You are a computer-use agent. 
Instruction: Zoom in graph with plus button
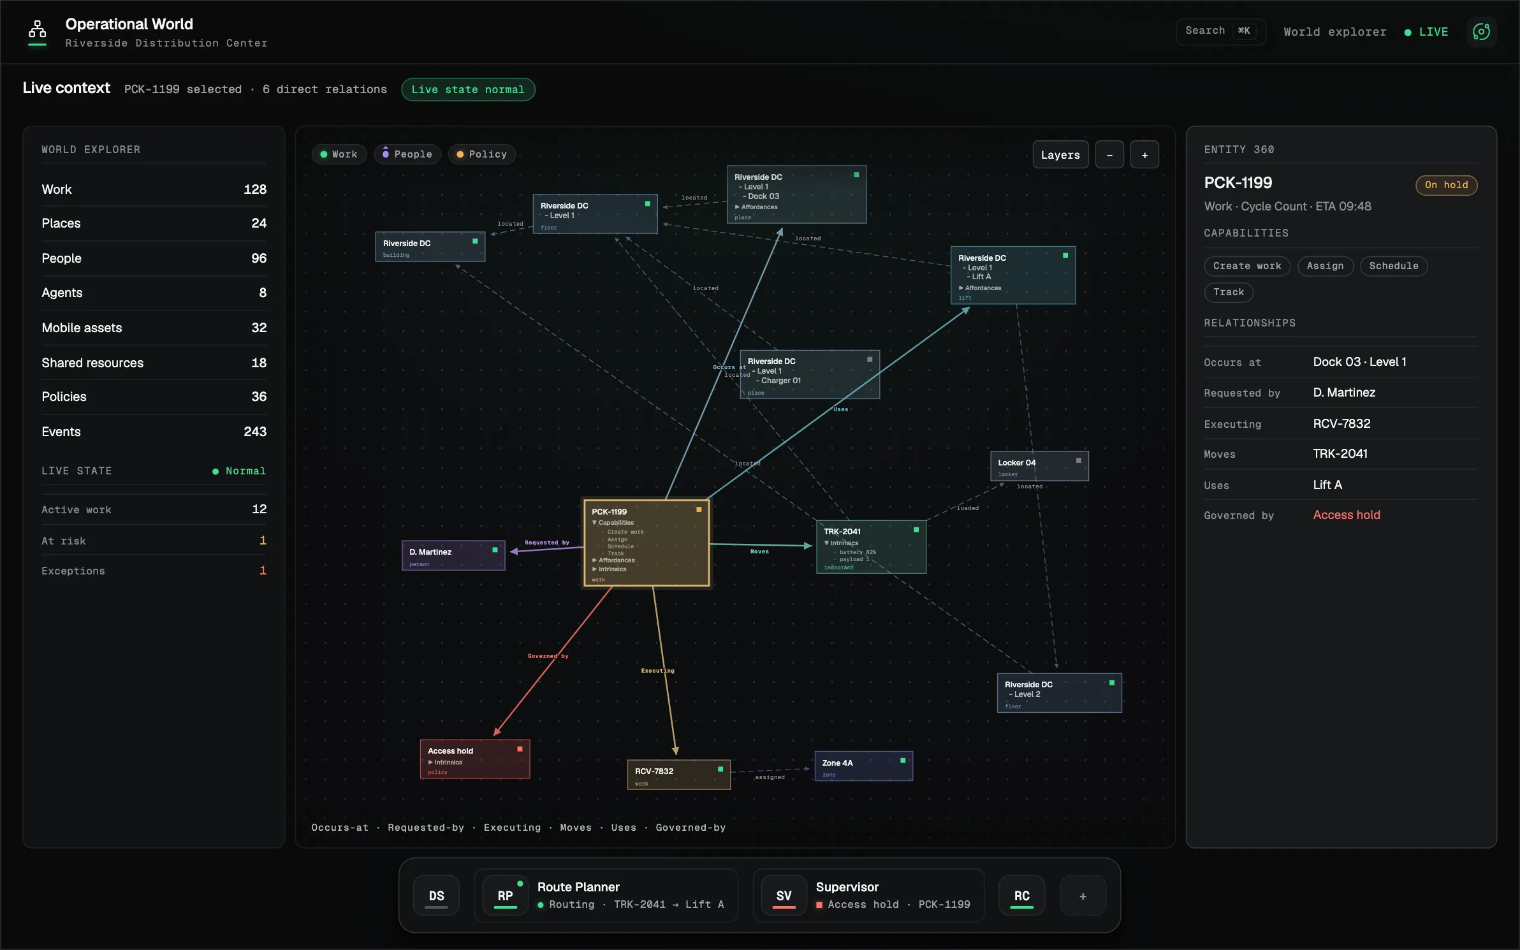coord(1144,155)
